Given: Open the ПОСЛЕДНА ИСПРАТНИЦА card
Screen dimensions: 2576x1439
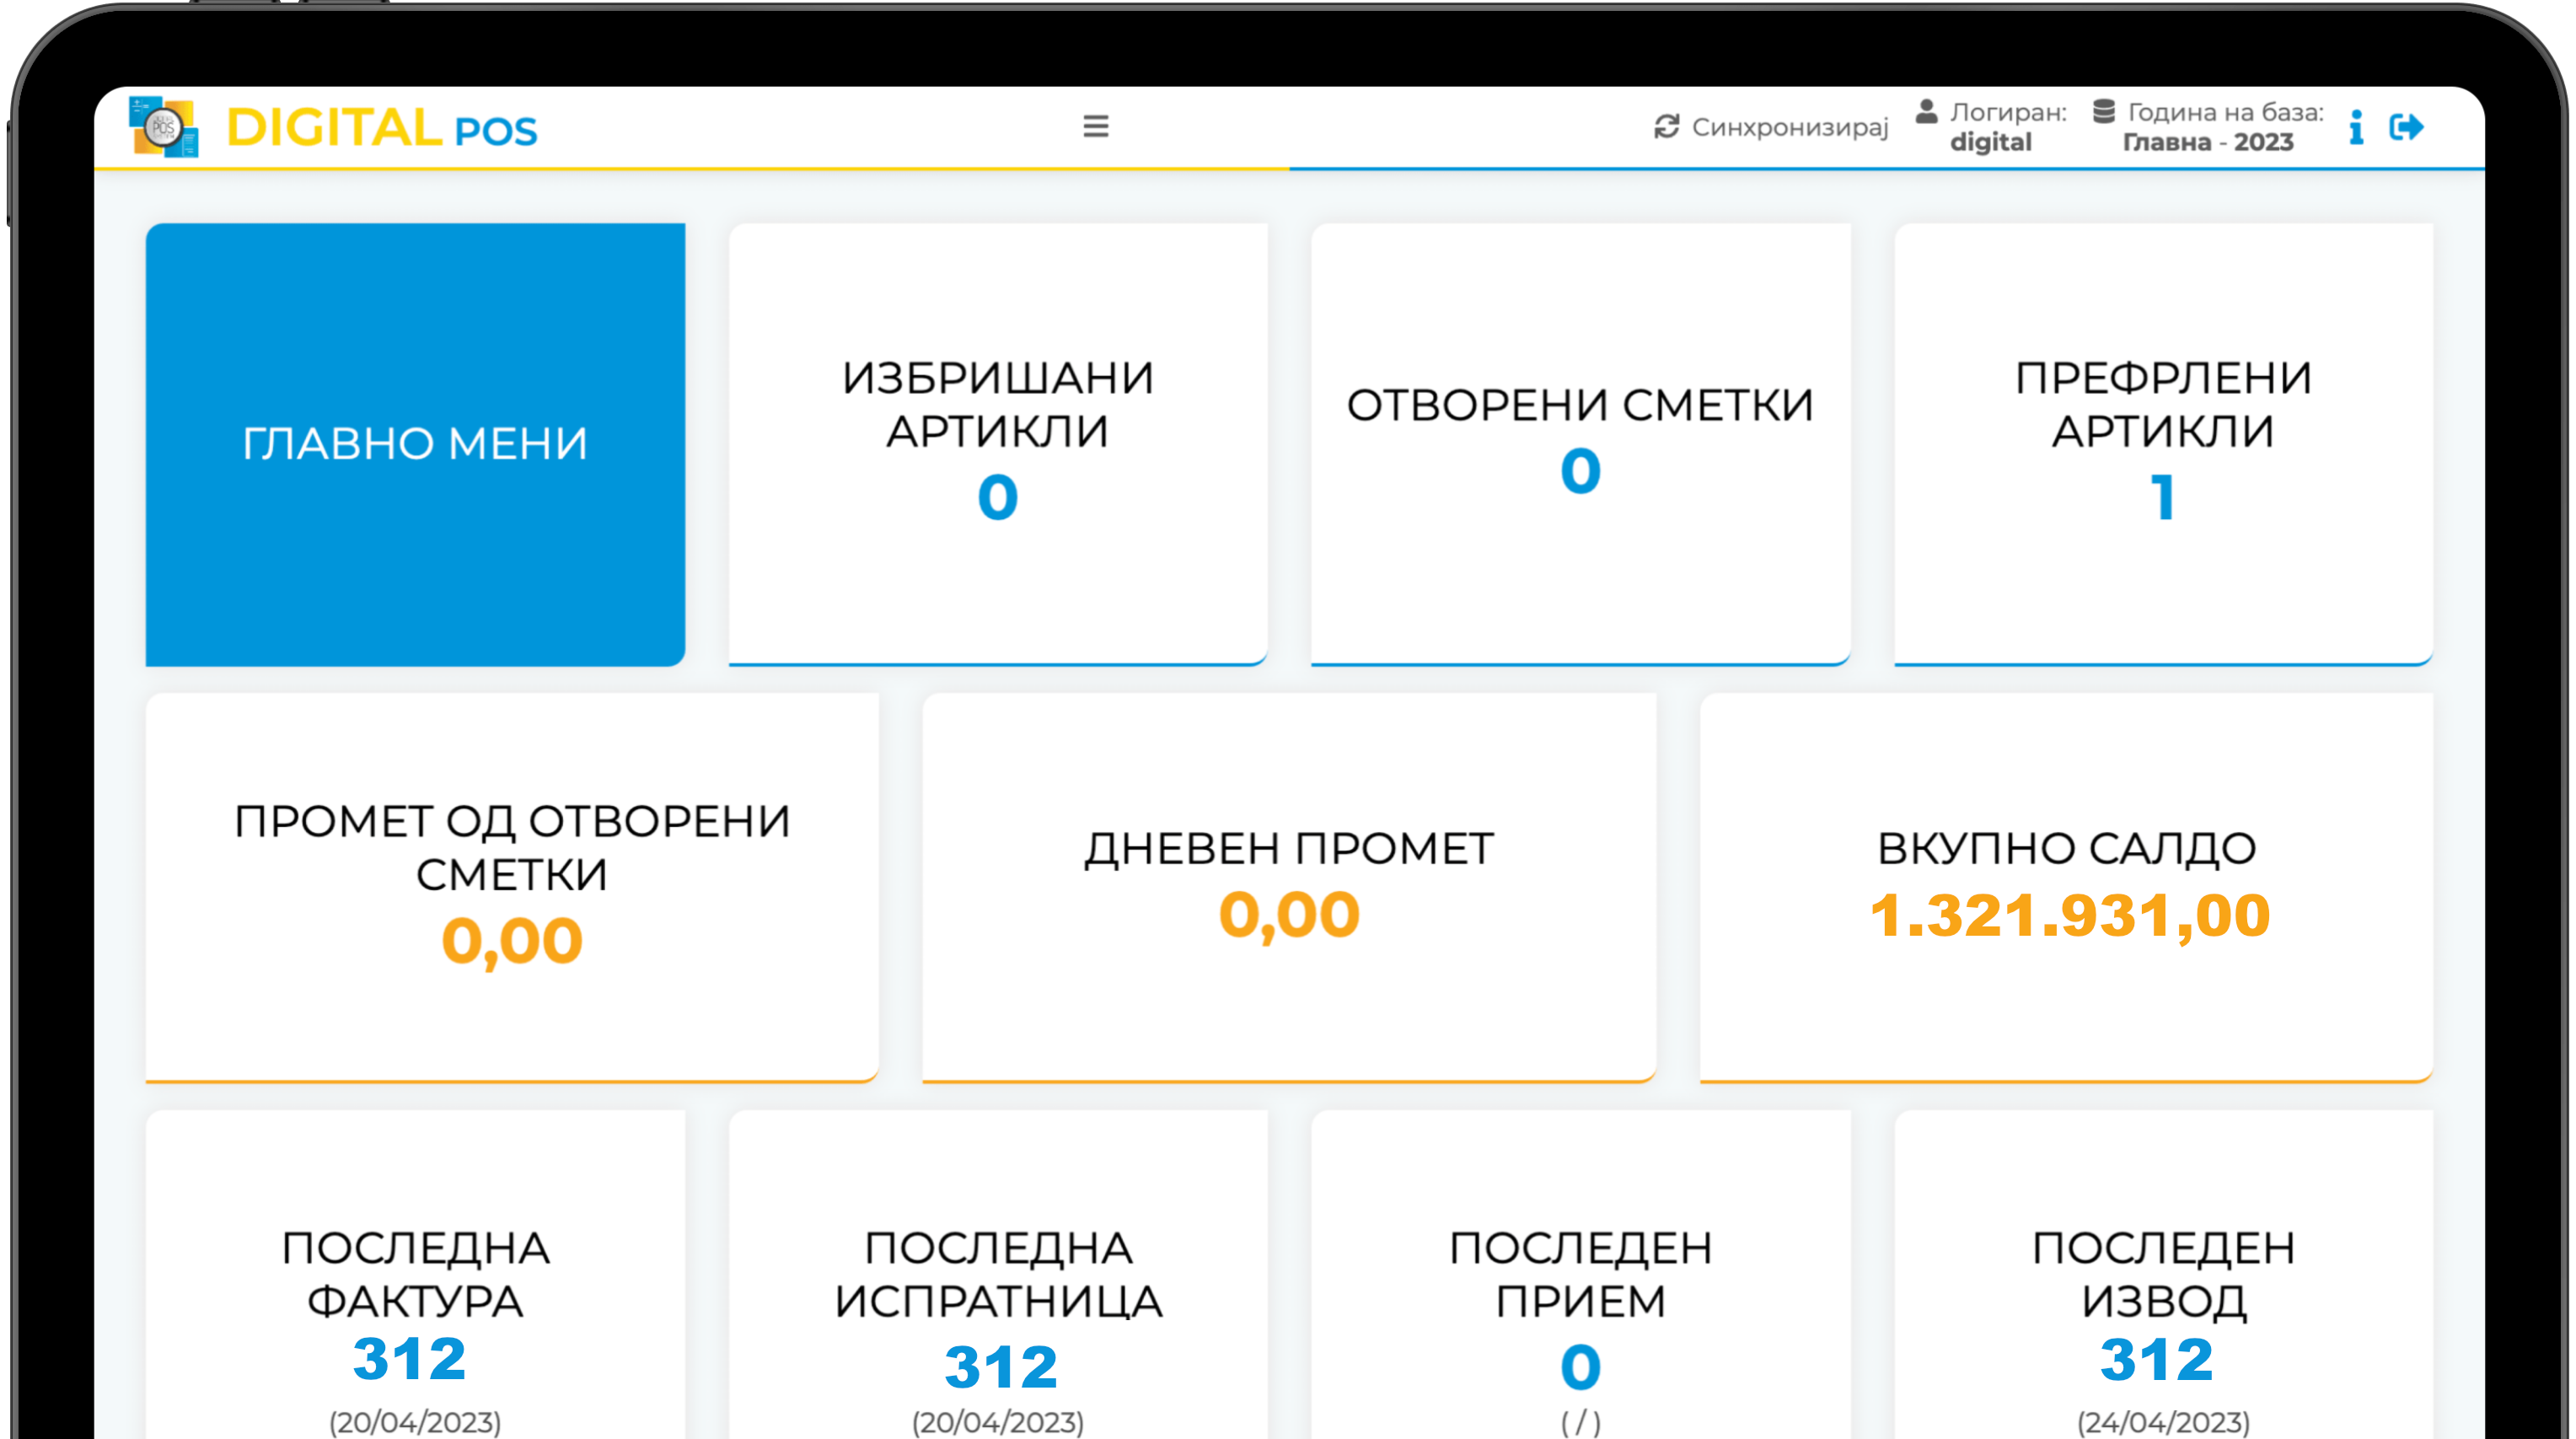Looking at the screenshot, I should (998, 1275).
